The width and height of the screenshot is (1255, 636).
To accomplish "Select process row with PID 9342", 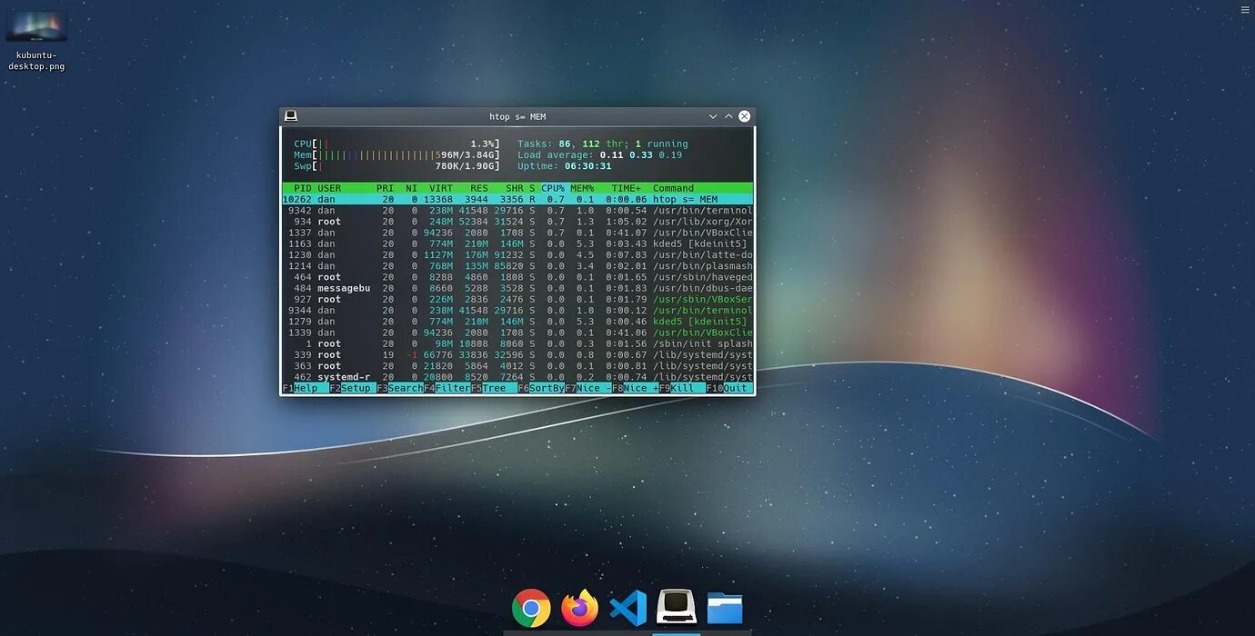I will click(x=517, y=211).
